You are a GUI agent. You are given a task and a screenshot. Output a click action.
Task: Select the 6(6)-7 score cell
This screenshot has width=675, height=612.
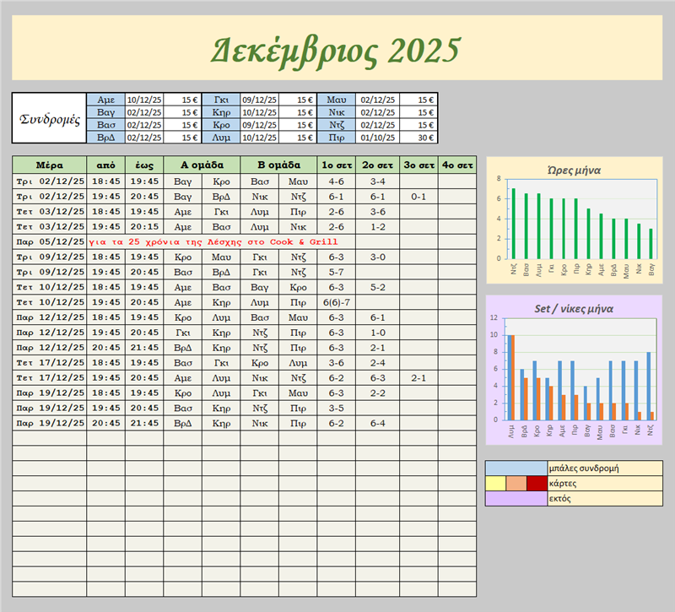(336, 302)
